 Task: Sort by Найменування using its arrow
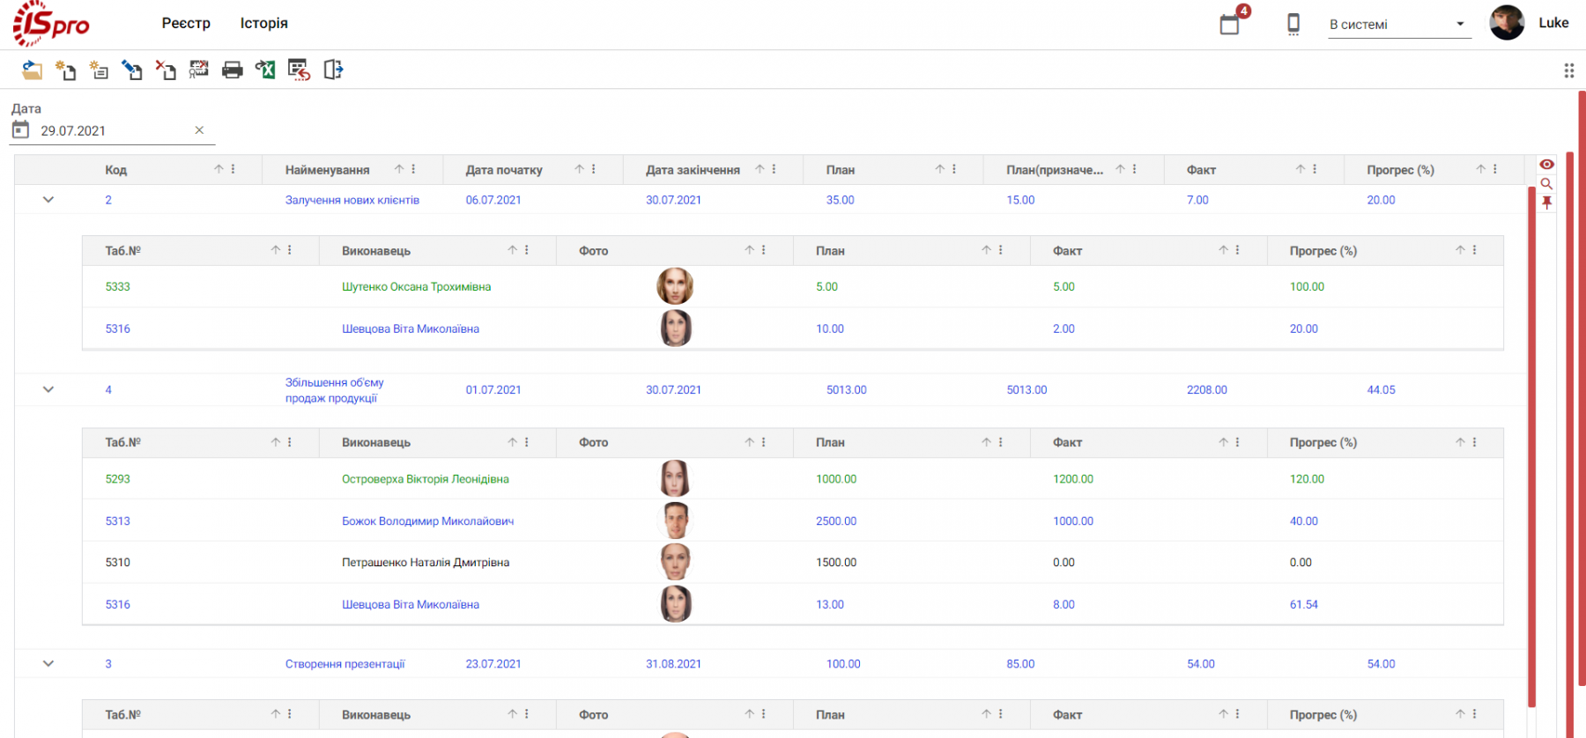click(399, 169)
